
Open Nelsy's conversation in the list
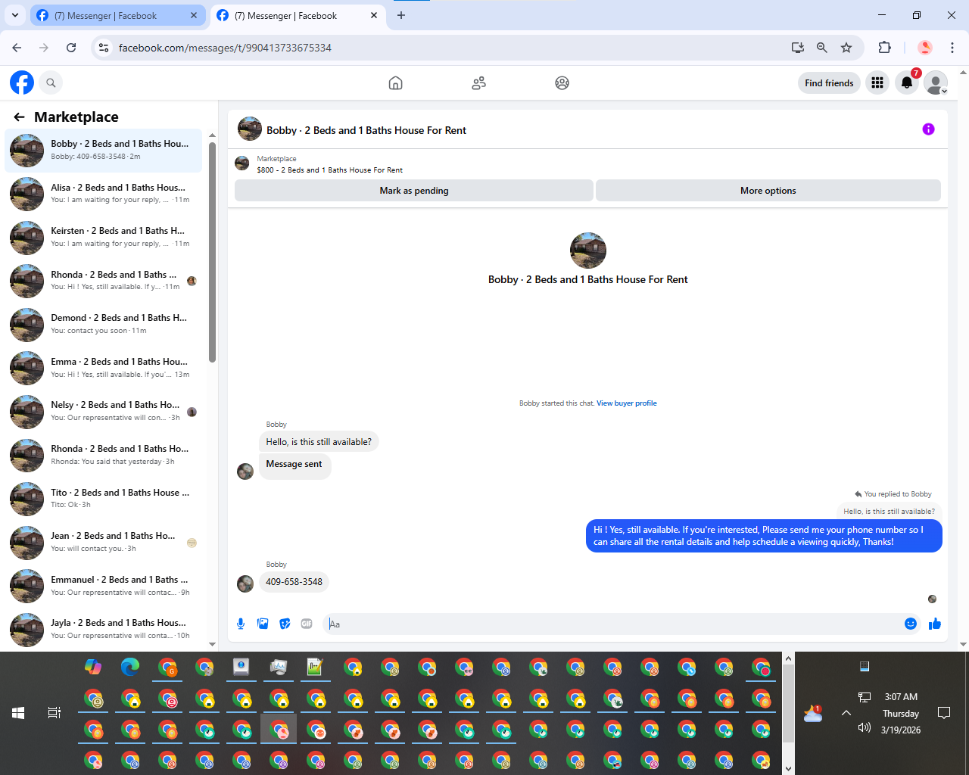(104, 412)
